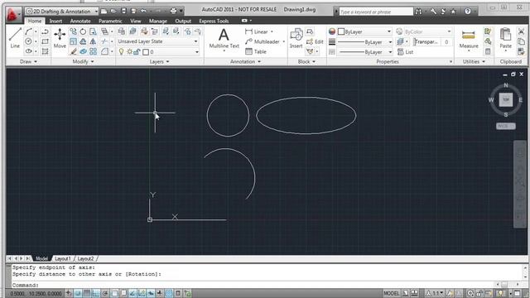This screenshot has width=530, height=298.
Task: Save the drawing with the floppy icon
Action: [x=123, y=11]
